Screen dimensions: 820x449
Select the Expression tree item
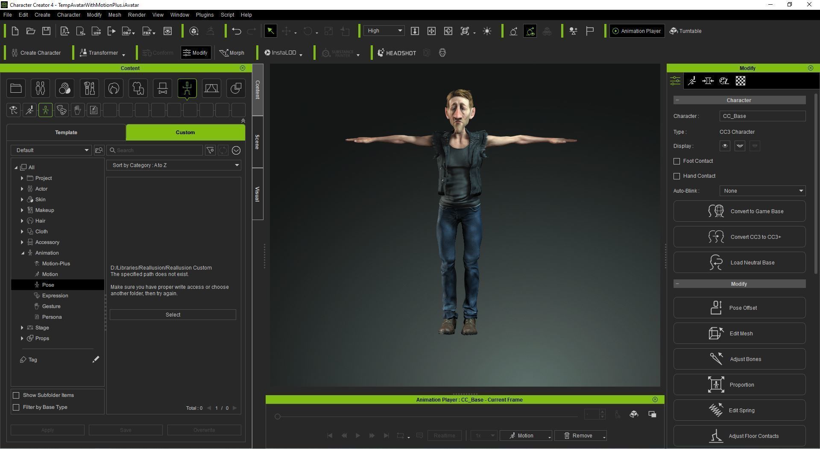point(55,296)
